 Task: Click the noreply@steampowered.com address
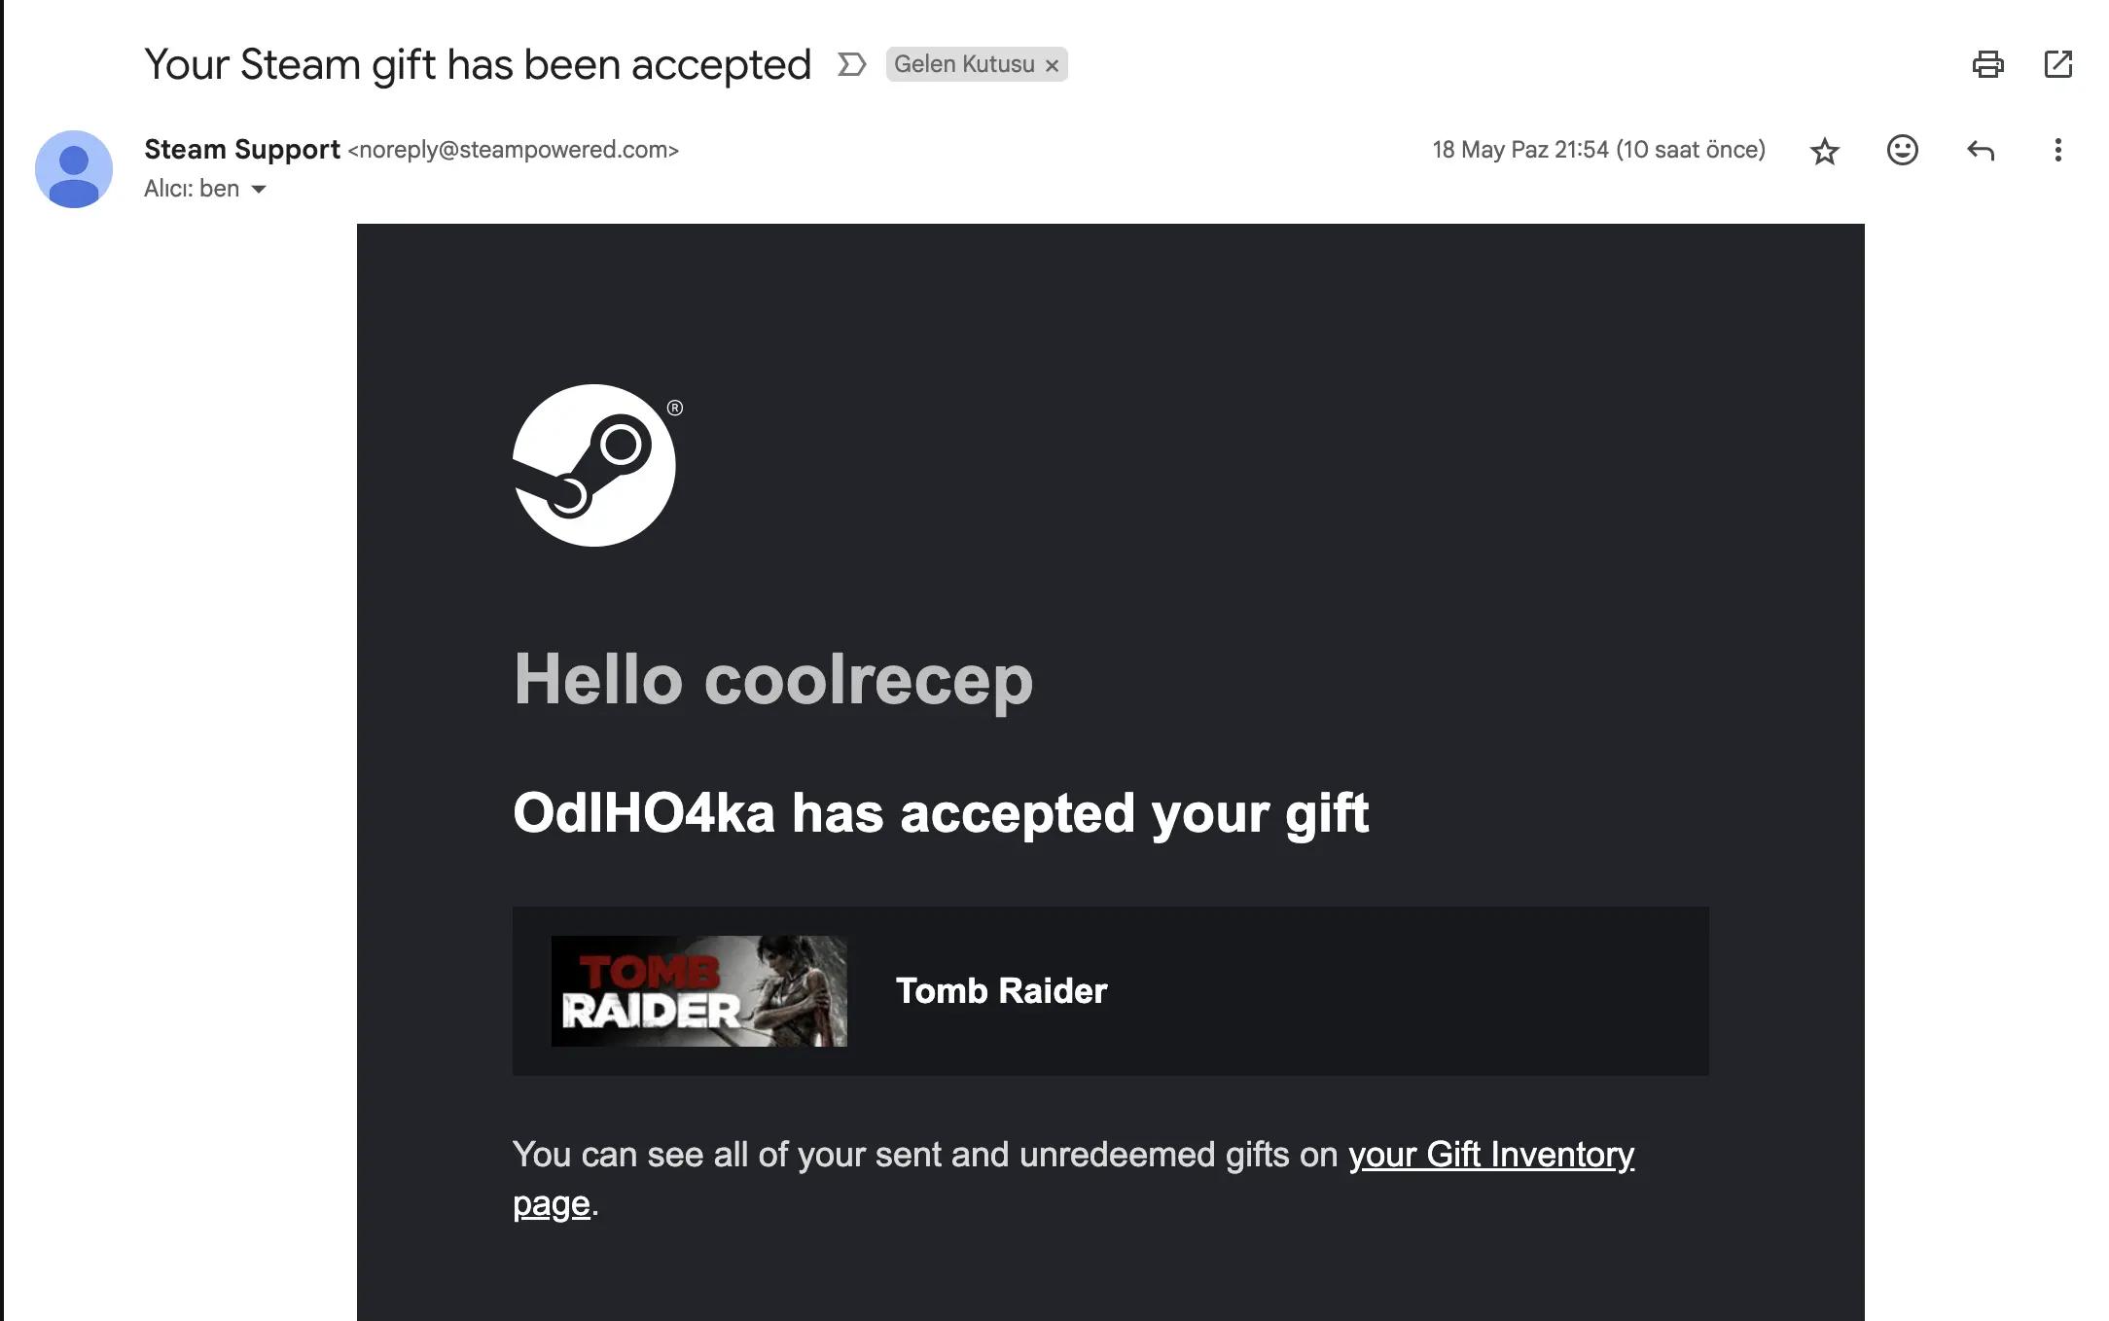pos(514,150)
